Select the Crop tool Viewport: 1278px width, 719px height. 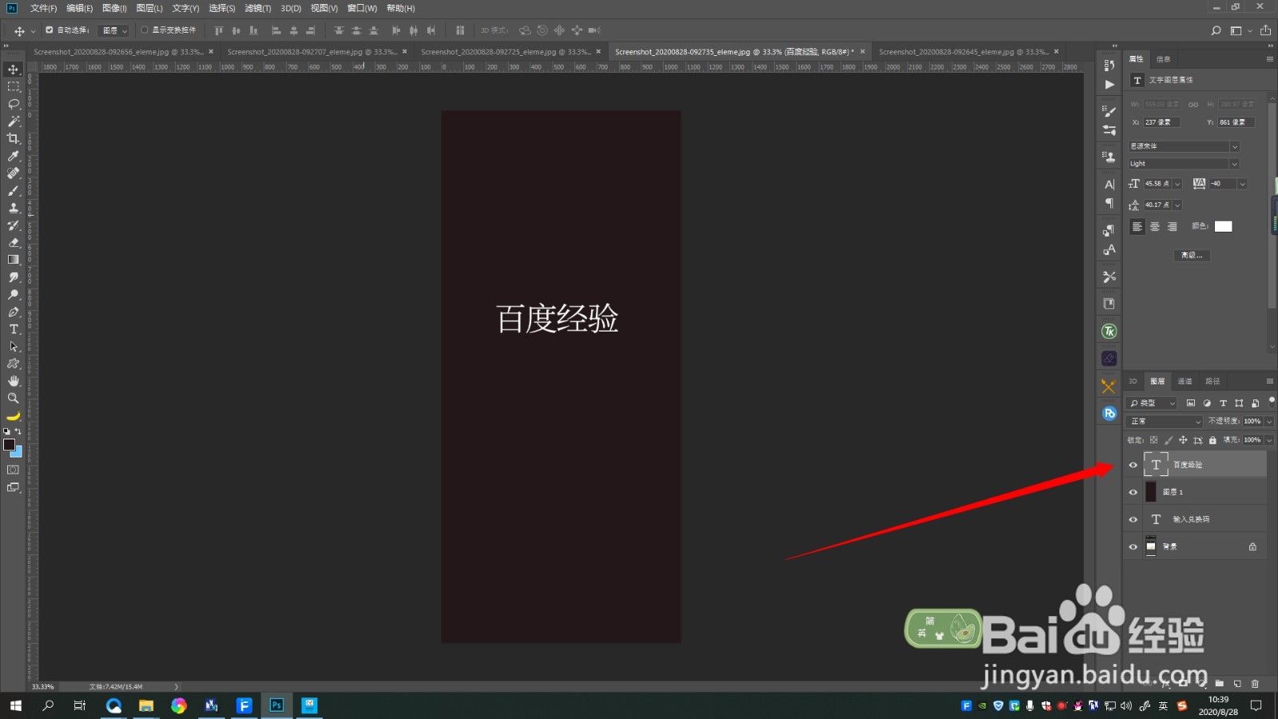[x=14, y=138]
